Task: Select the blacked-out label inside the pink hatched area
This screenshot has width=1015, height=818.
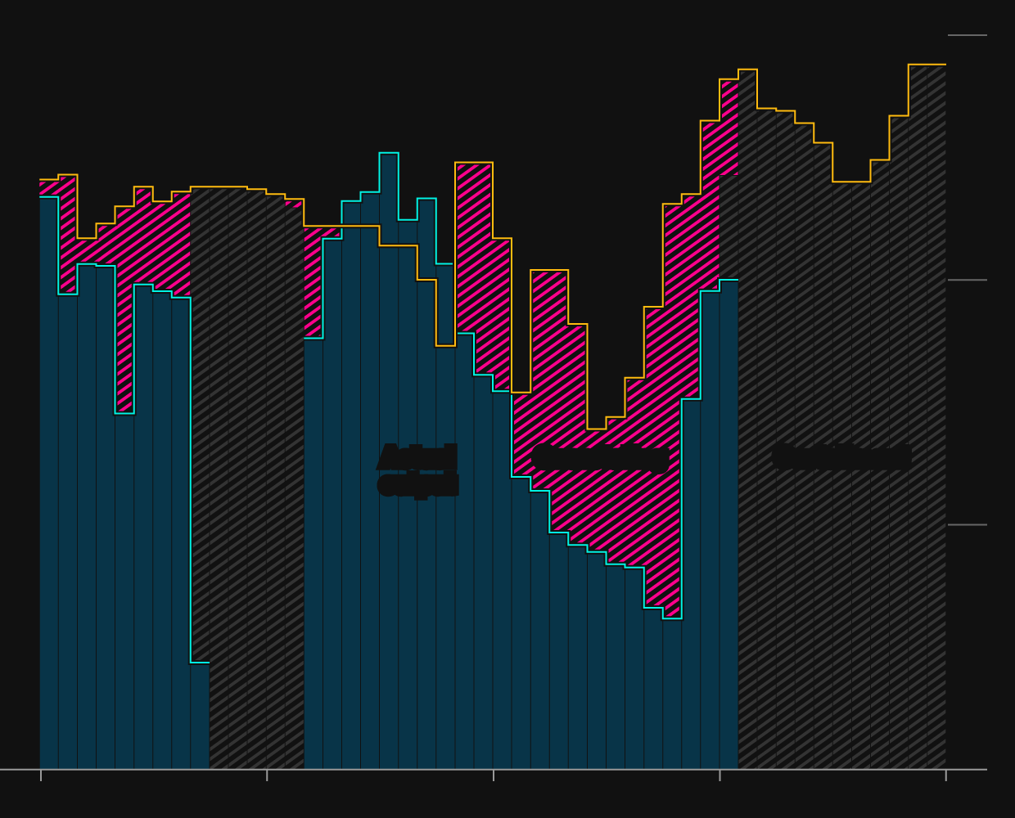Action: (600, 459)
